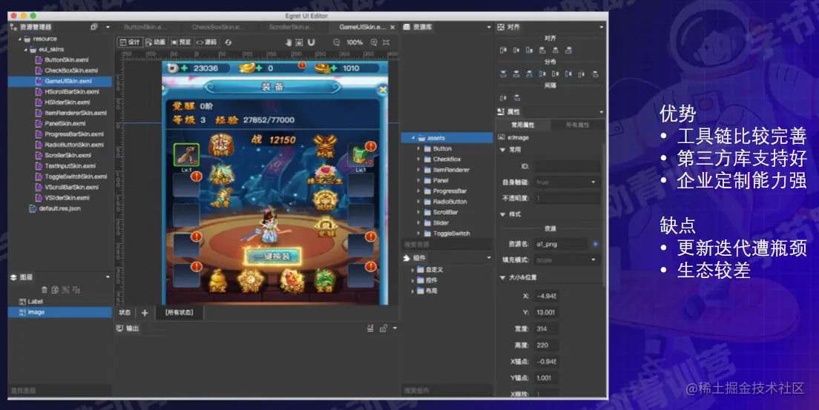Viewport: 819px width, 410px height.
Task: Open the 填充模式 scale dropdown
Action: (x=566, y=259)
